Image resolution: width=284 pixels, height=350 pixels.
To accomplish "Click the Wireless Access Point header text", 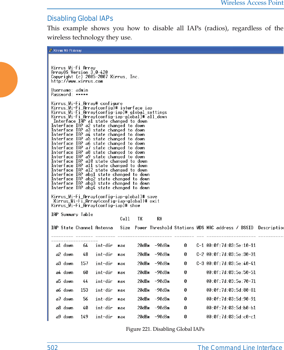I will (252, 3).
